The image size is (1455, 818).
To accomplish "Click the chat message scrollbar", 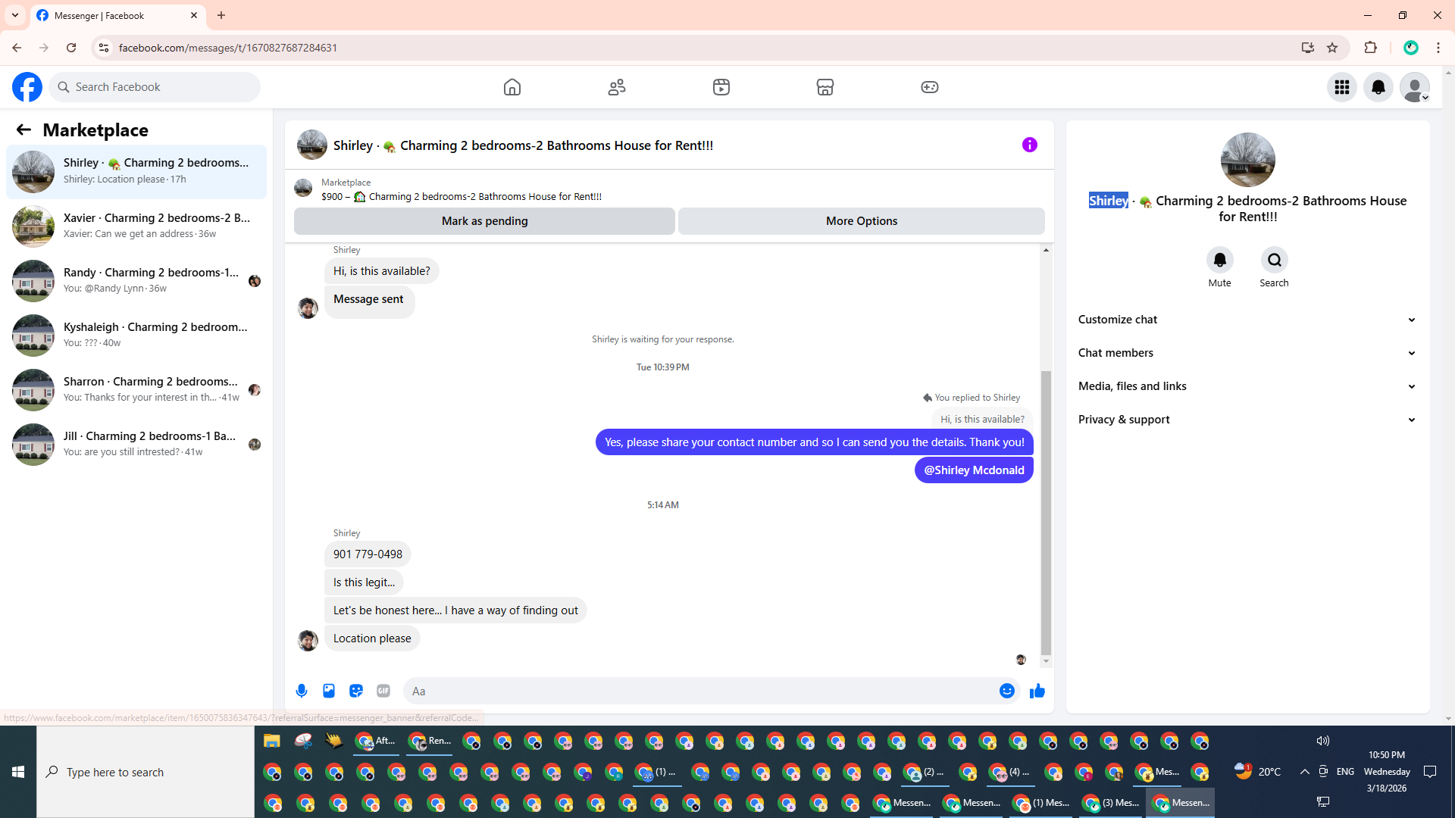I will click(1046, 512).
